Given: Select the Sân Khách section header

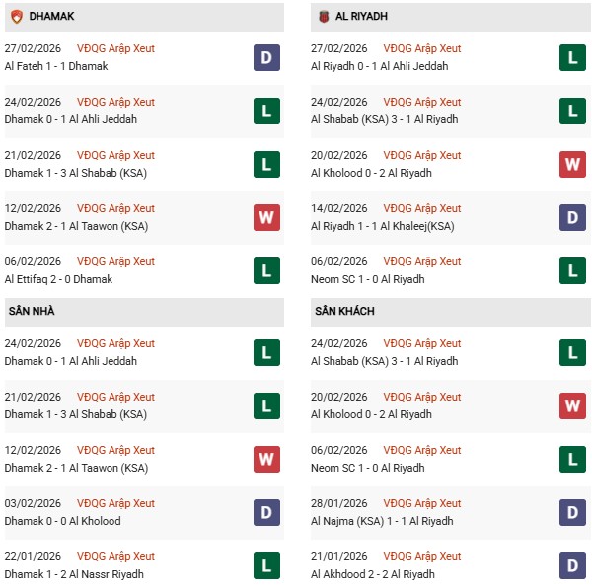Looking at the screenshot, I should tap(344, 312).
